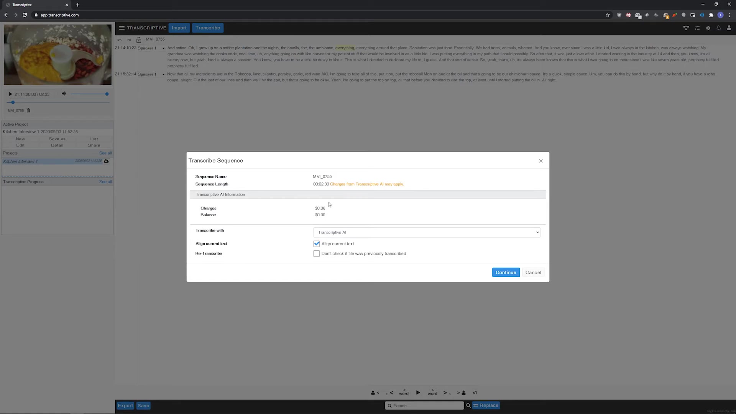This screenshot has height=414, width=736.
Task: Open the workflow diagram icon in header
Action: (686, 28)
